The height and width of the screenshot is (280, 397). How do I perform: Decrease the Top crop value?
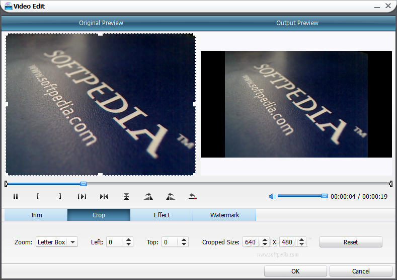[184, 244]
